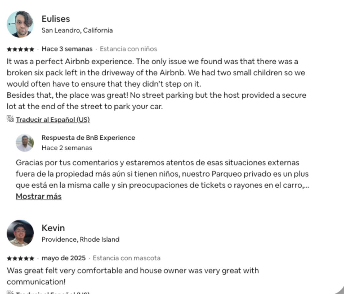Click the Estancia con mascota label
Image resolution: width=344 pixels, height=294 pixels.
pos(127,258)
